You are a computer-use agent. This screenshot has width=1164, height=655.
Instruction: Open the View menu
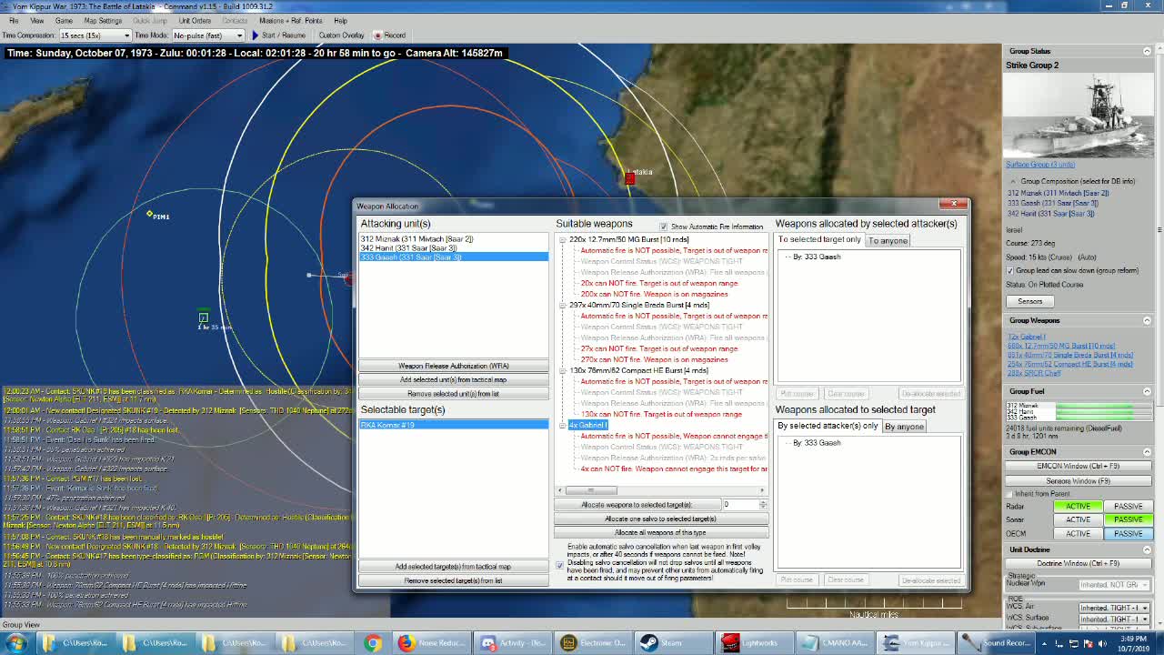pos(37,20)
